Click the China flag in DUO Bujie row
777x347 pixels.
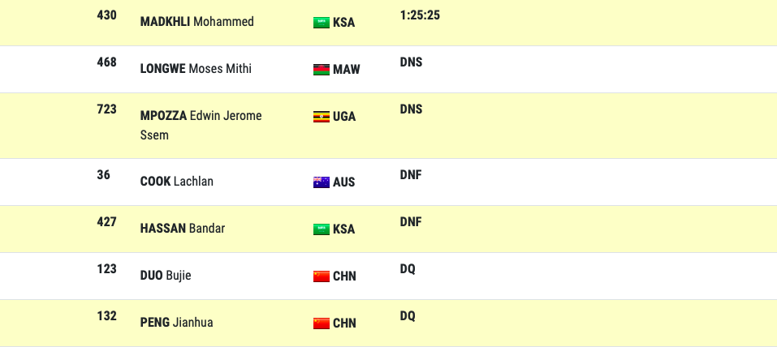pos(321,276)
